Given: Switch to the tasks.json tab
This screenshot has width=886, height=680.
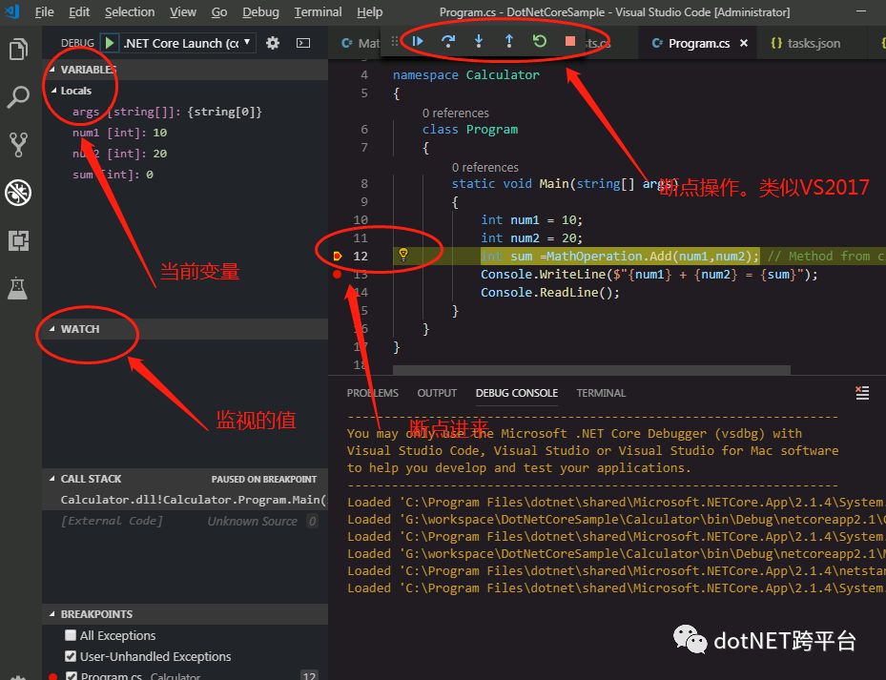Looking at the screenshot, I should pos(812,43).
